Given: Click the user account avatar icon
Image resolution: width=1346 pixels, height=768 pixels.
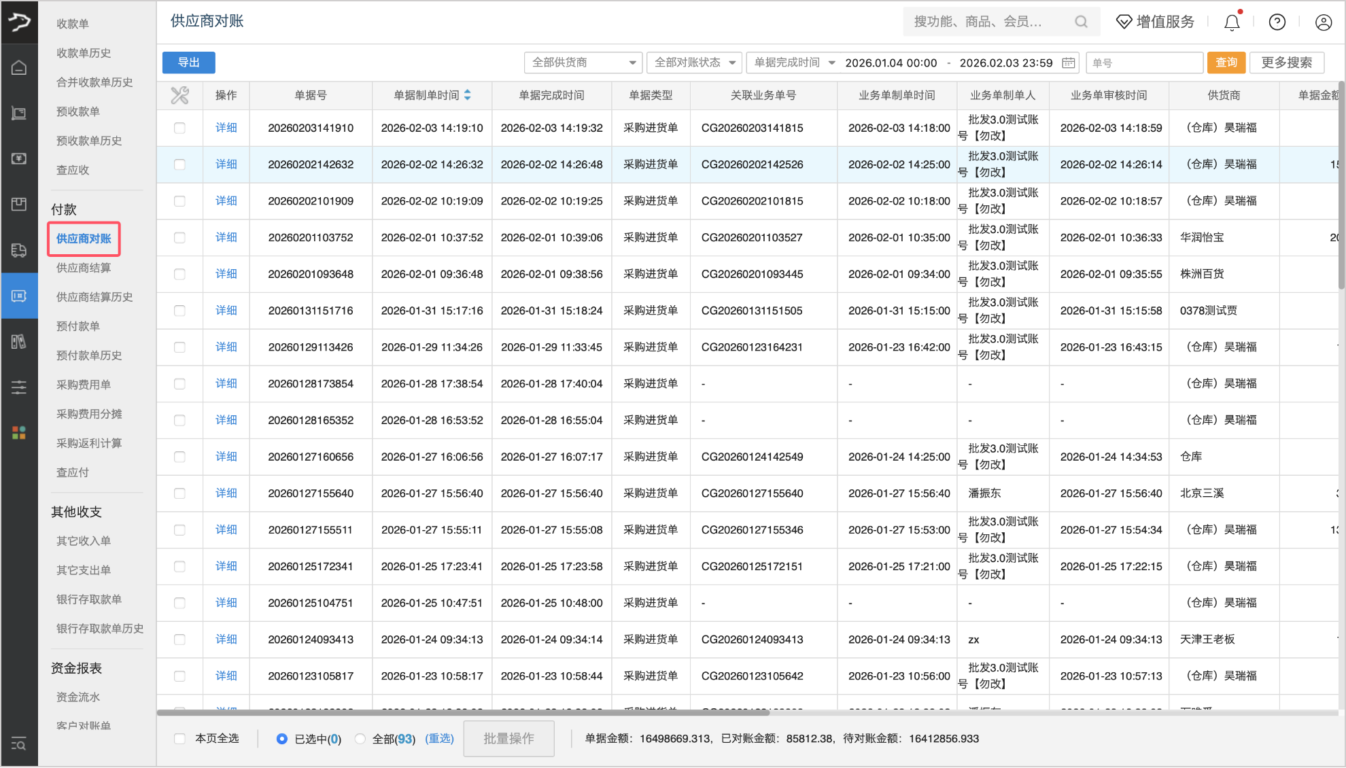Looking at the screenshot, I should coord(1323,22).
